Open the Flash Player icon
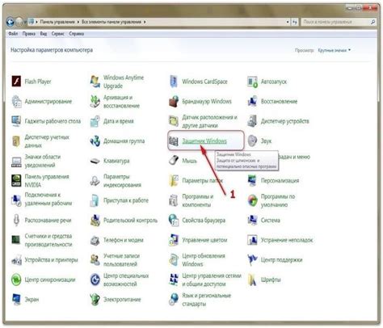Viewport: 383px width, 328px height. [16, 82]
